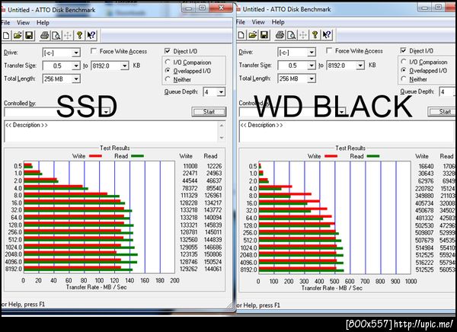
Task: Open 8192.0 transfer size dropdown in left window
Action: [124, 65]
